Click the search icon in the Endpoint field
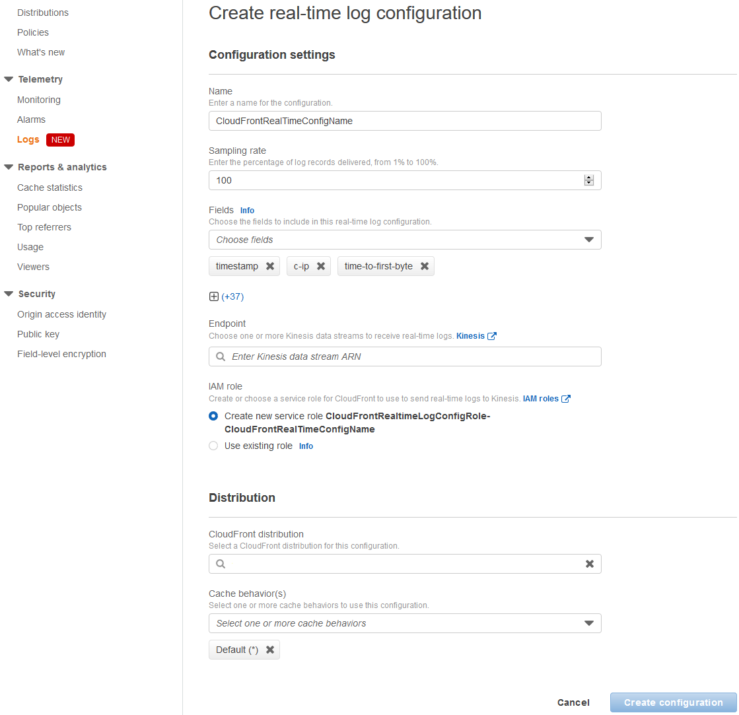 221,357
